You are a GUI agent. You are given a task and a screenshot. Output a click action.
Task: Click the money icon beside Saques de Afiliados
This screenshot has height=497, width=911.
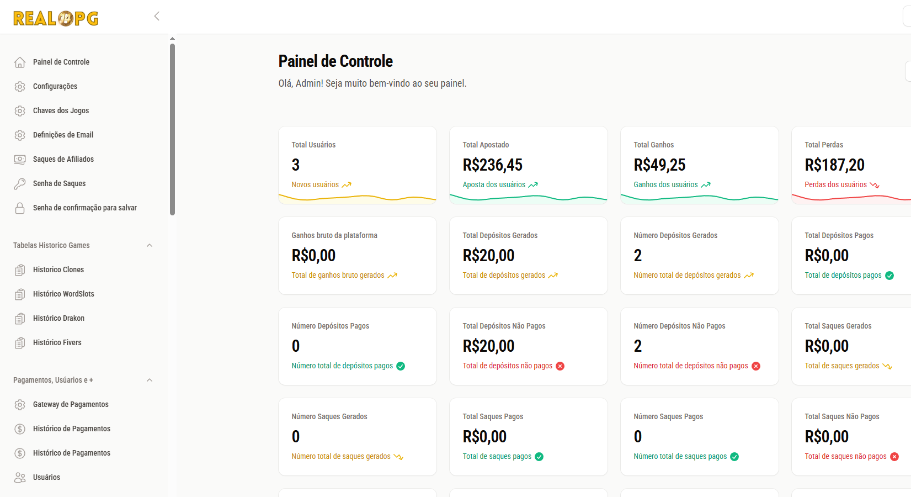click(x=20, y=160)
